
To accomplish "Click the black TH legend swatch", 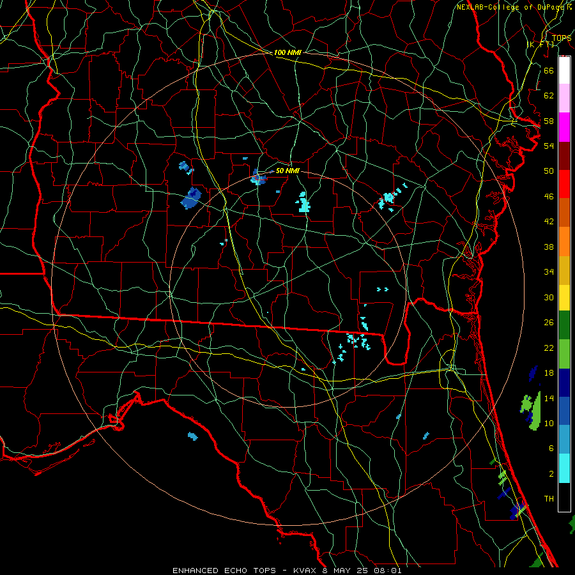I will pos(564,497).
